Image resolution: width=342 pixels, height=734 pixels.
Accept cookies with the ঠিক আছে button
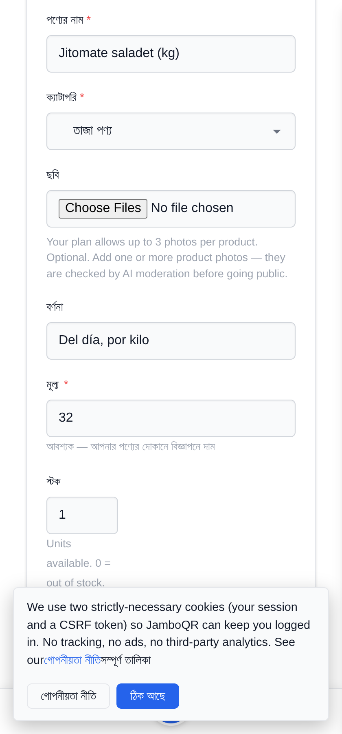[x=148, y=696]
